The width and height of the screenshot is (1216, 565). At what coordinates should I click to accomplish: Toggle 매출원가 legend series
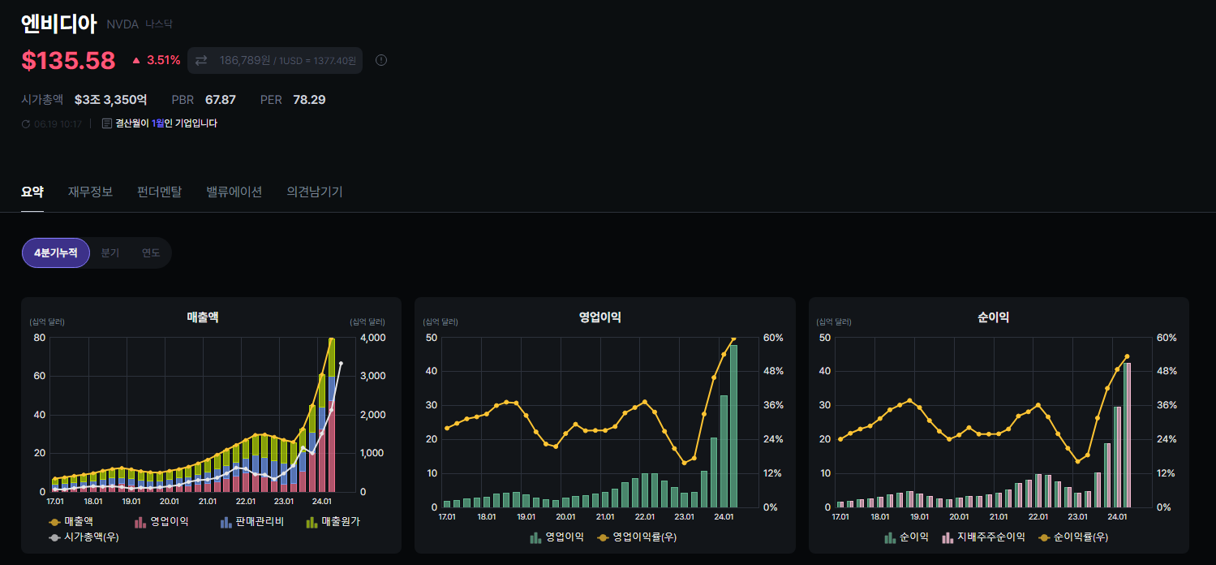click(x=333, y=521)
